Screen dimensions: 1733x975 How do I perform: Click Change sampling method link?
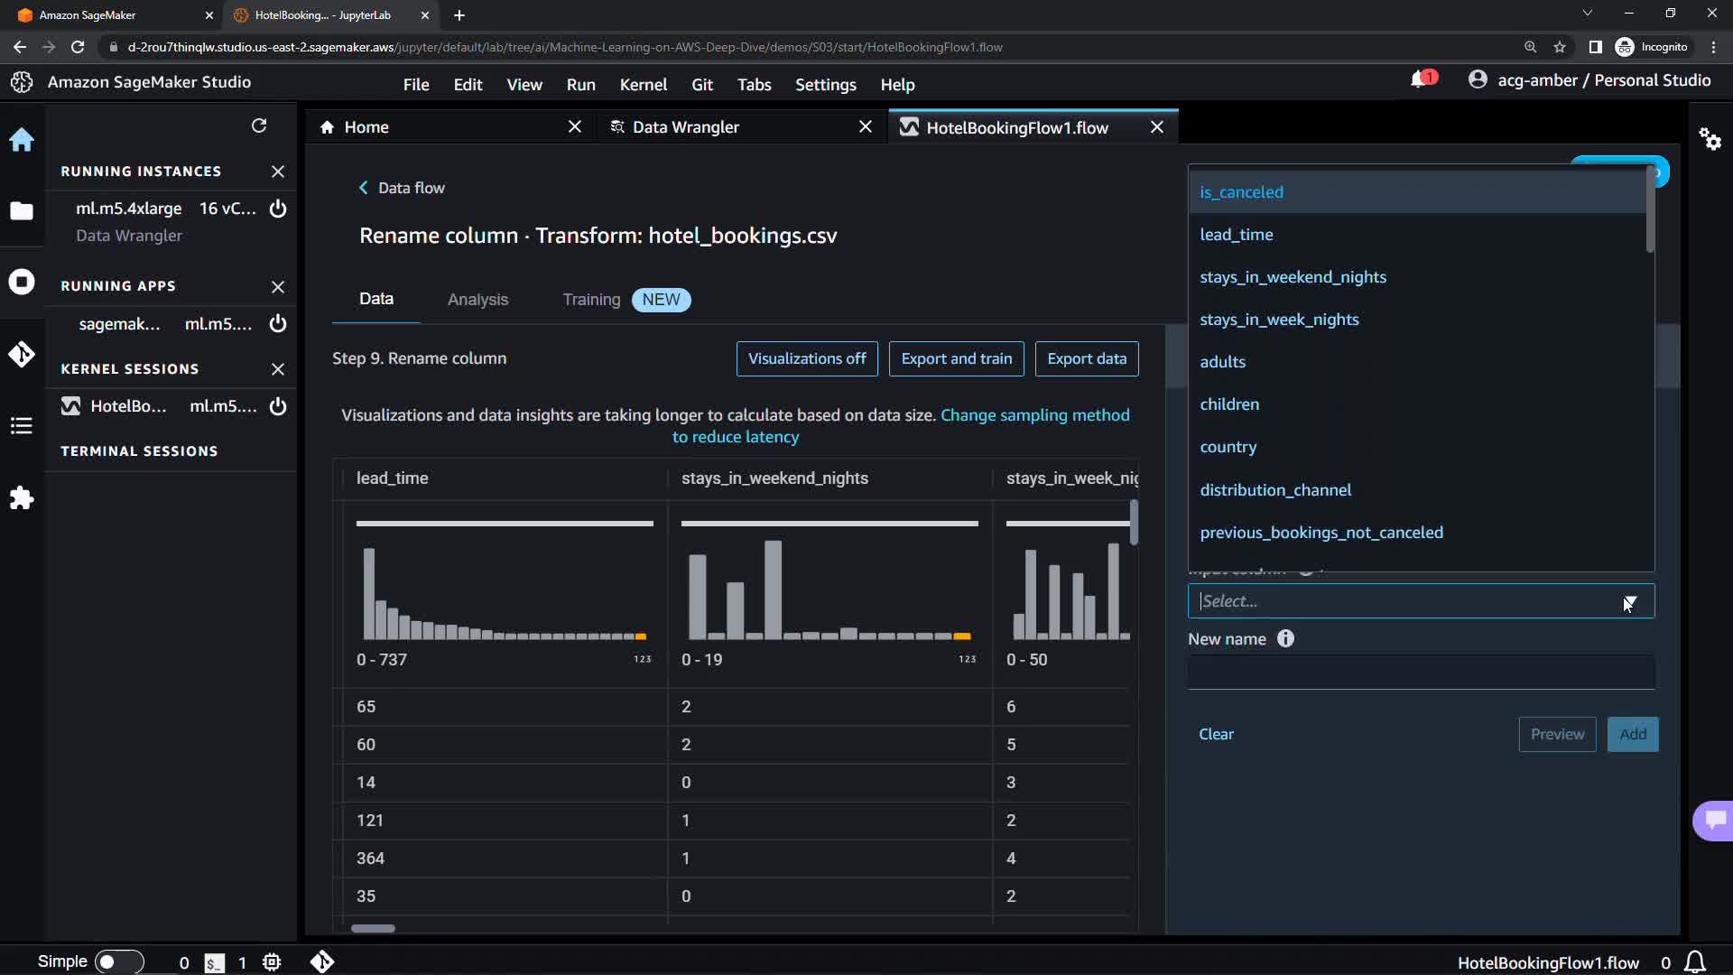point(1034,415)
